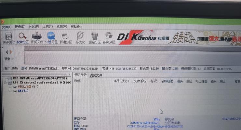
Task: Click the EFI(1) partition drive icon
Action: (15, 91)
